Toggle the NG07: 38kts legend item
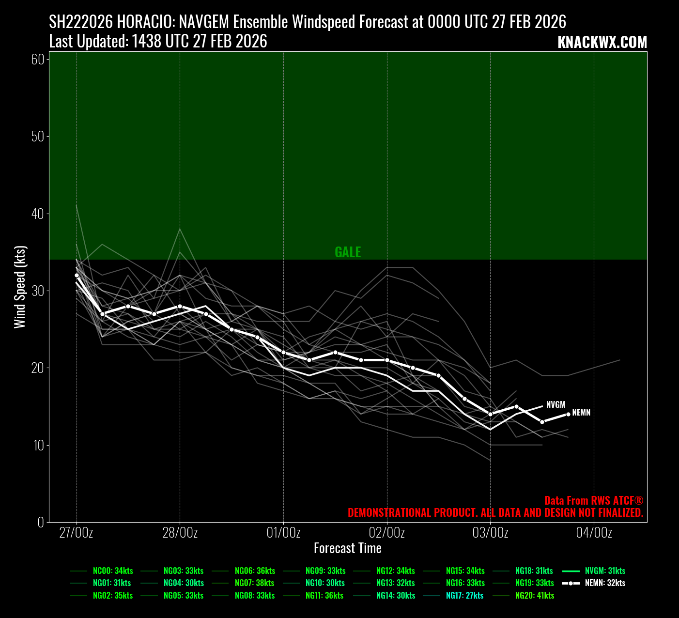Viewport: 679px width, 618px height. [x=255, y=583]
